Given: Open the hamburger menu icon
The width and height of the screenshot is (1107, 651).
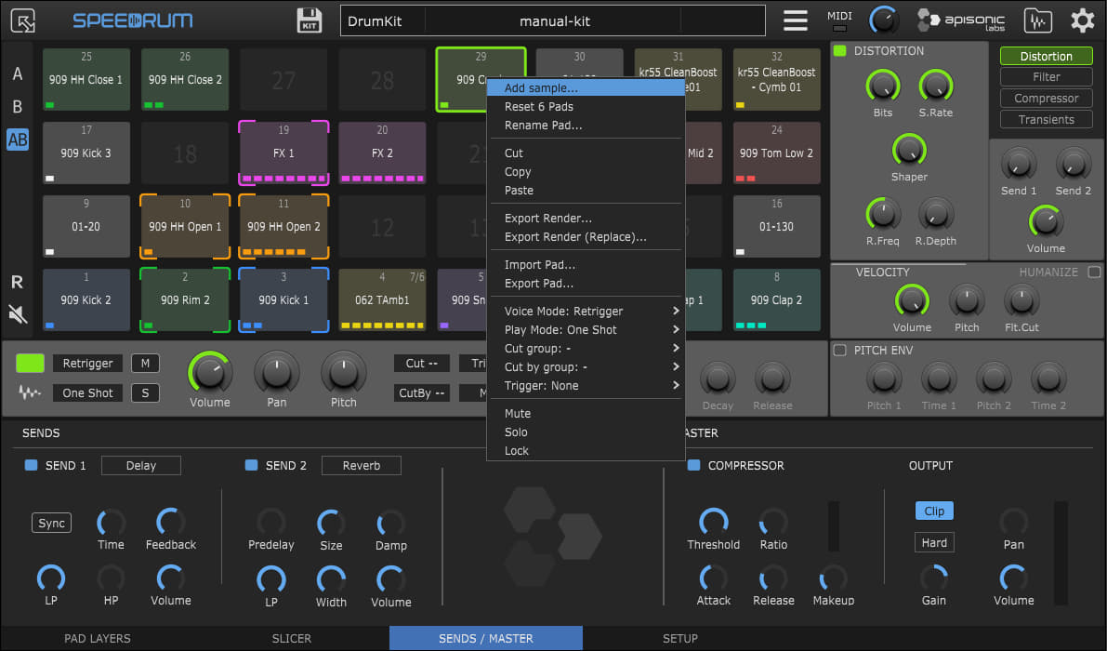Looking at the screenshot, I should pos(795,20).
